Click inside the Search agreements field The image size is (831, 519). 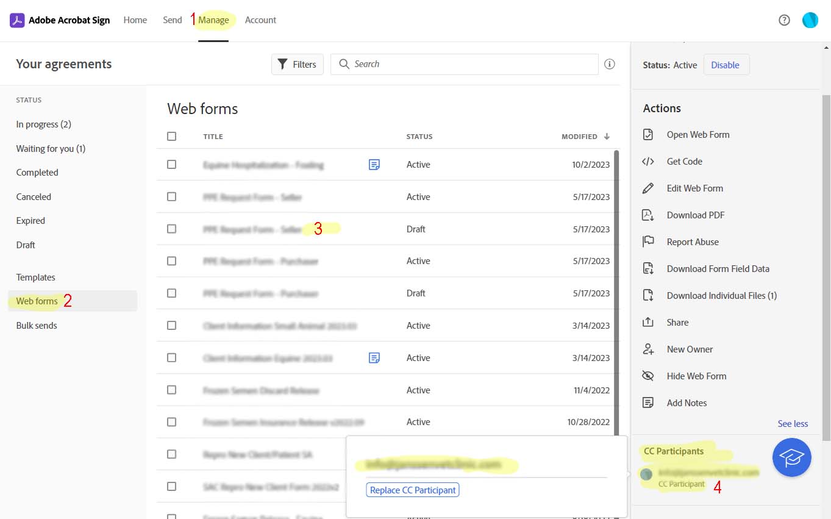(x=464, y=64)
